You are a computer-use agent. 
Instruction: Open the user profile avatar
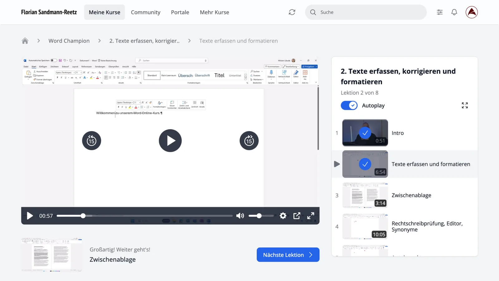pyautogui.click(x=472, y=12)
